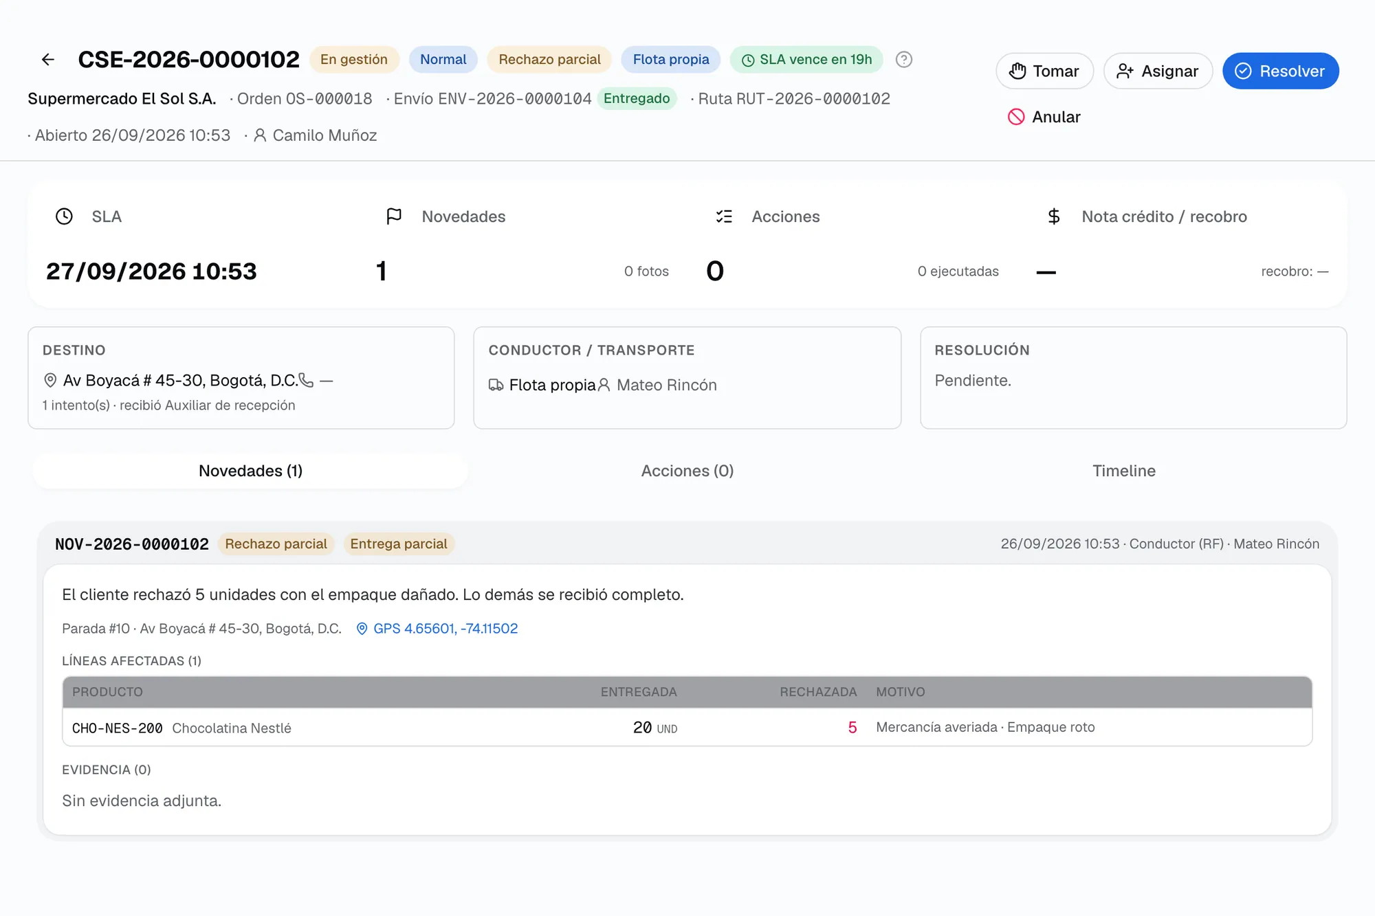Click the Asignar button
The width and height of the screenshot is (1375, 916).
[1158, 71]
